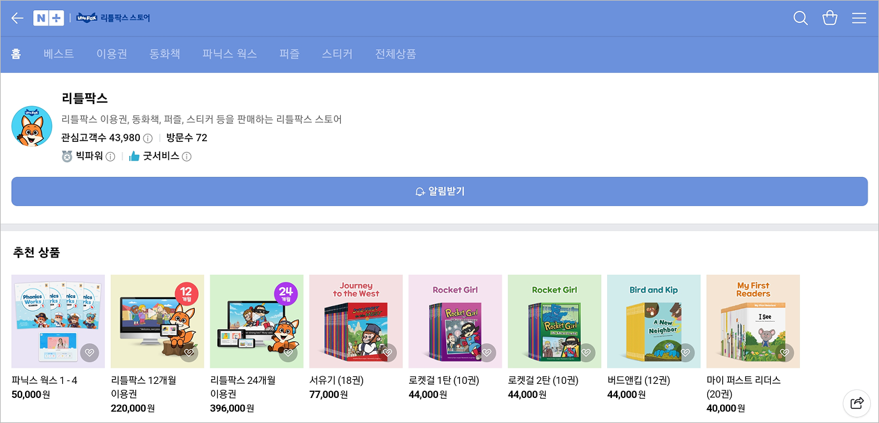The image size is (879, 423).
Task: Open the 24개월 subscription product thumbnail
Action: click(x=257, y=322)
